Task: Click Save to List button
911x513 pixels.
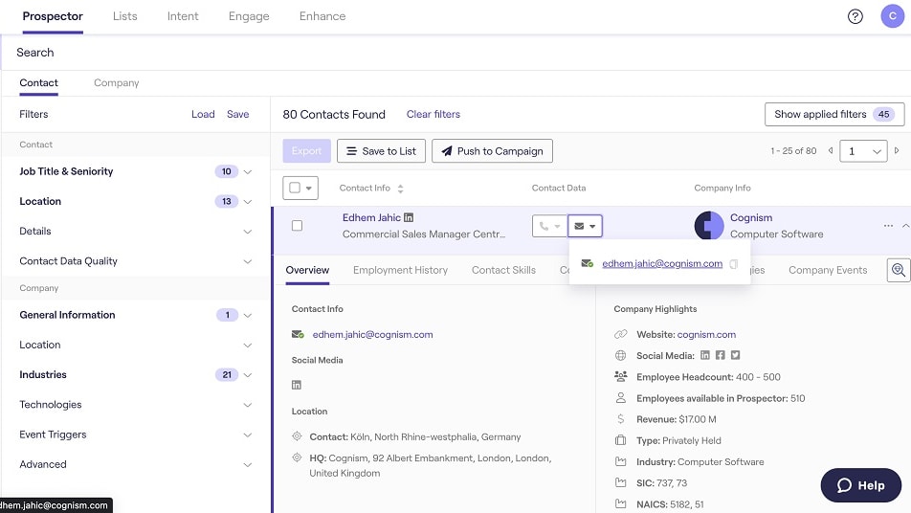Action: 381,151
